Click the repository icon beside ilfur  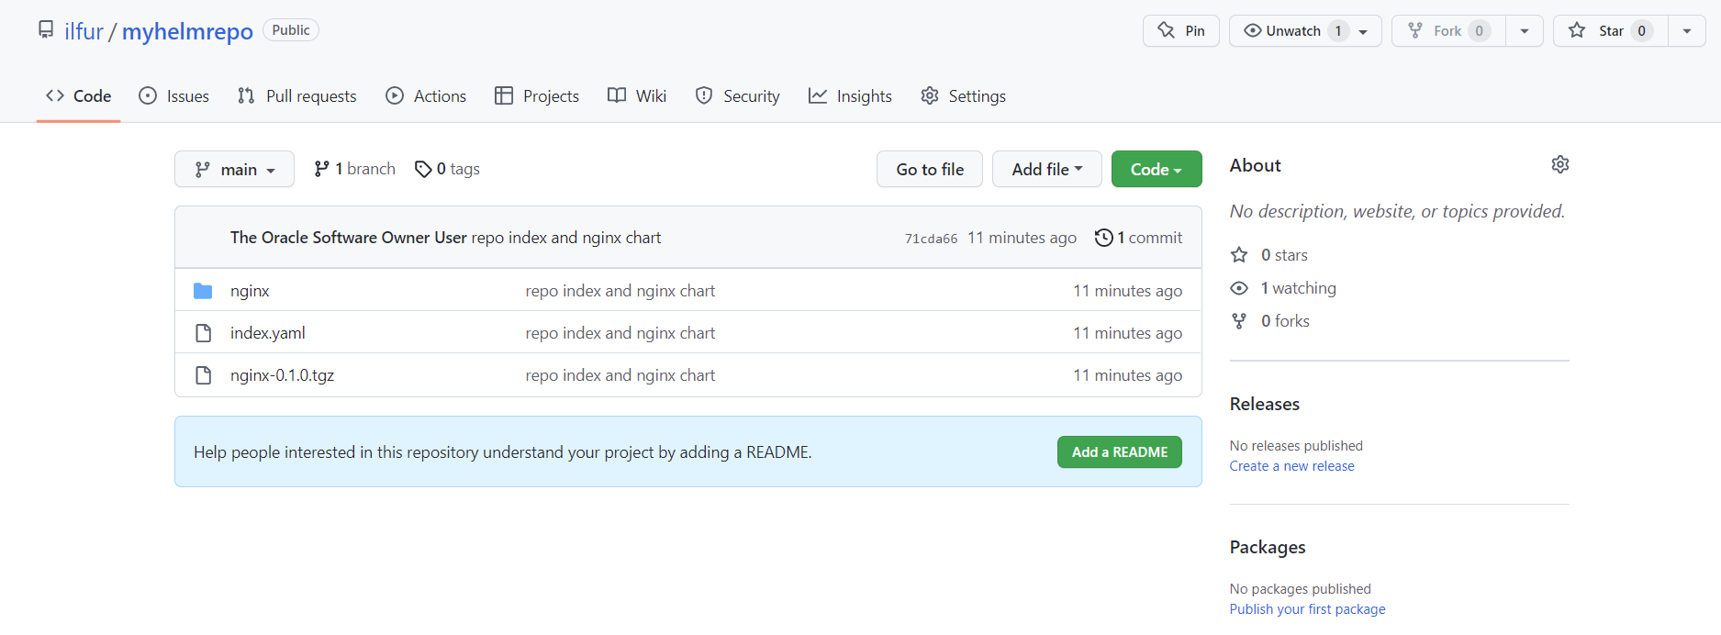point(46,30)
